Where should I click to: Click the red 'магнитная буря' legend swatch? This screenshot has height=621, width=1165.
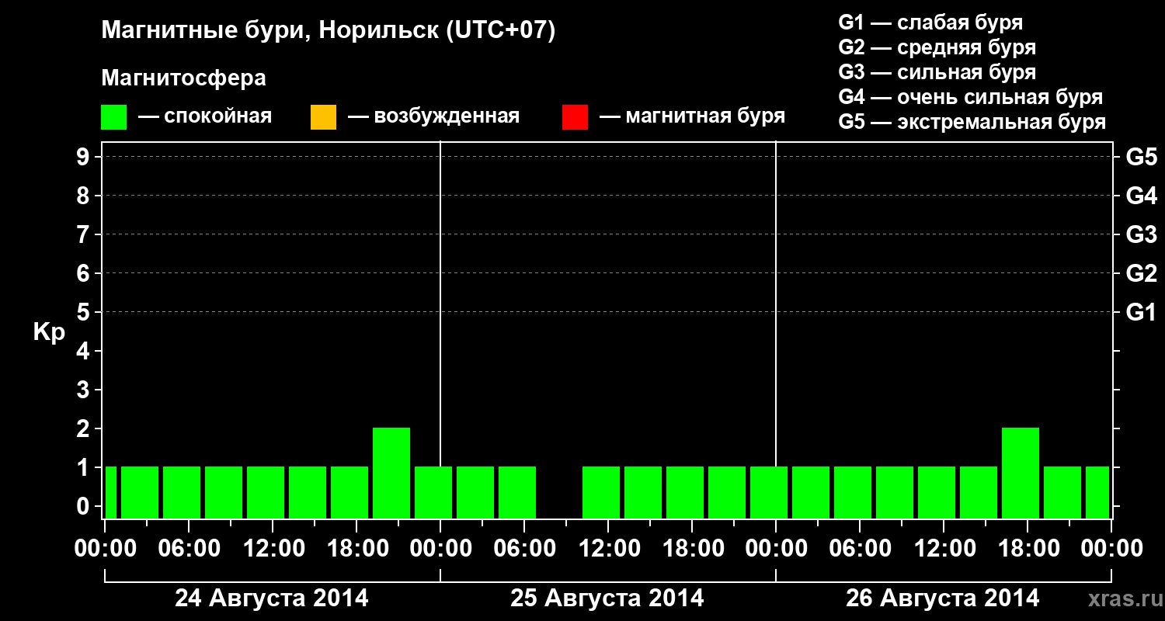(575, 117)
